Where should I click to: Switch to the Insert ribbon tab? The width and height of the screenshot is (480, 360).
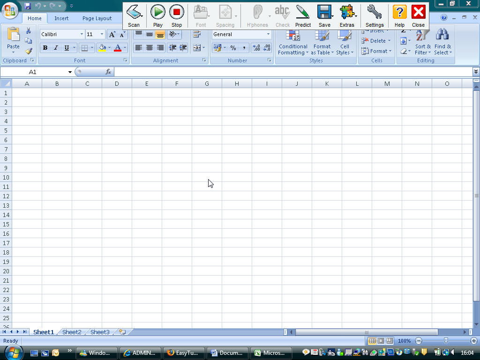[x=61, y=18]
